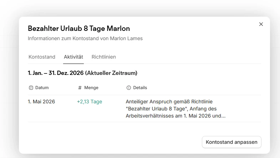The height and width of the screenshot is (158, 280).
Task: Click the +2,13 Tage amount
Action: click(90, 102)
